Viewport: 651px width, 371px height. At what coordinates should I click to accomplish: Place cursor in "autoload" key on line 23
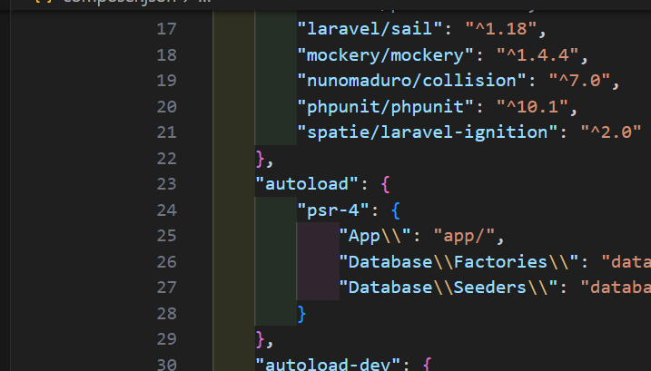tap(307, 184)
